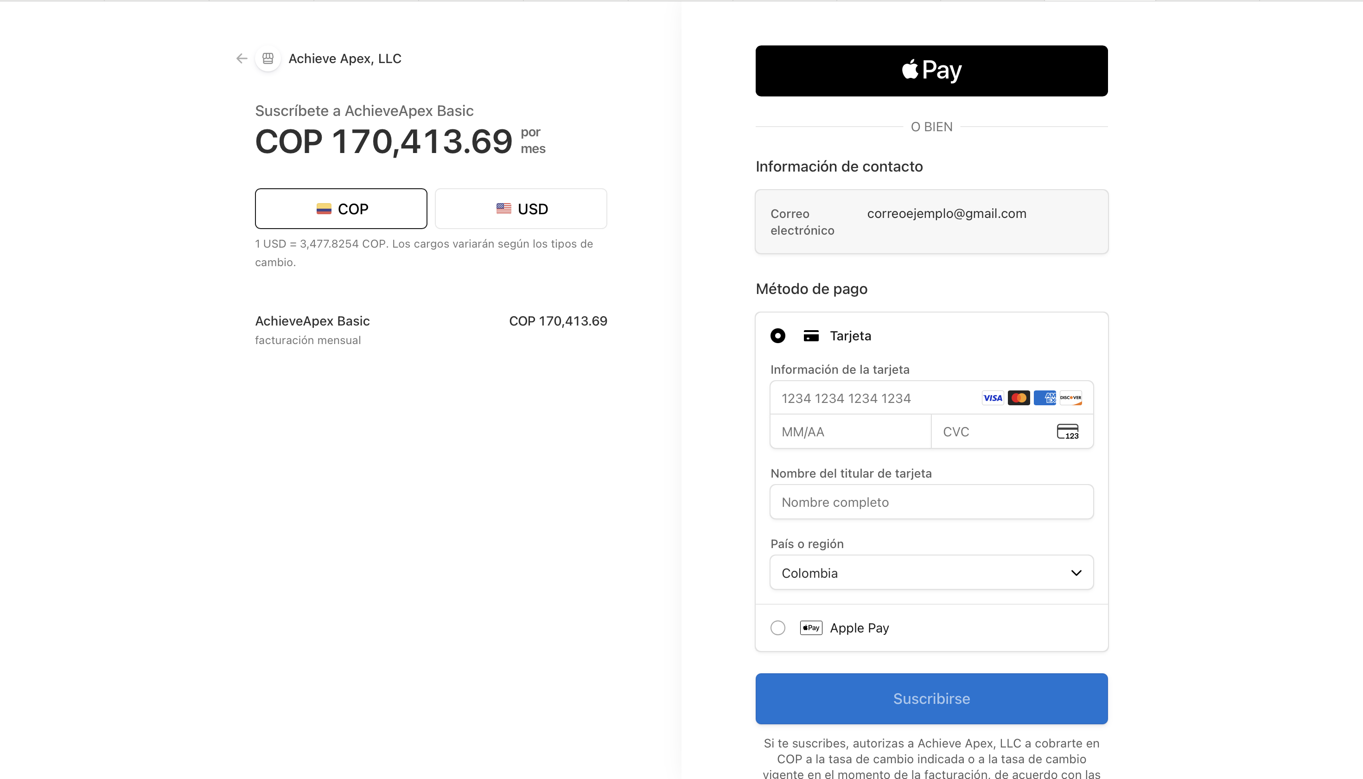The height and width of the screenshot is (779, 1363).
Task: Switch currency to COP
Action: [x=341, y=209]
